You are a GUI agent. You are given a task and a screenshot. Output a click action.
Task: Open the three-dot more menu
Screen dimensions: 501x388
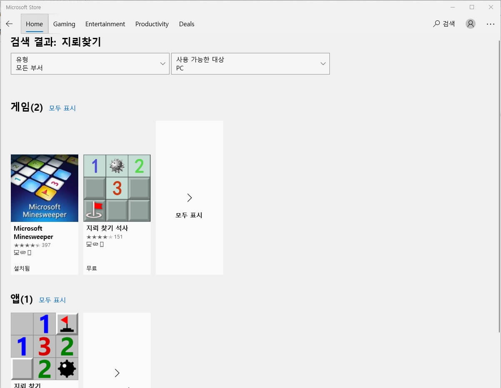[491, 24]
